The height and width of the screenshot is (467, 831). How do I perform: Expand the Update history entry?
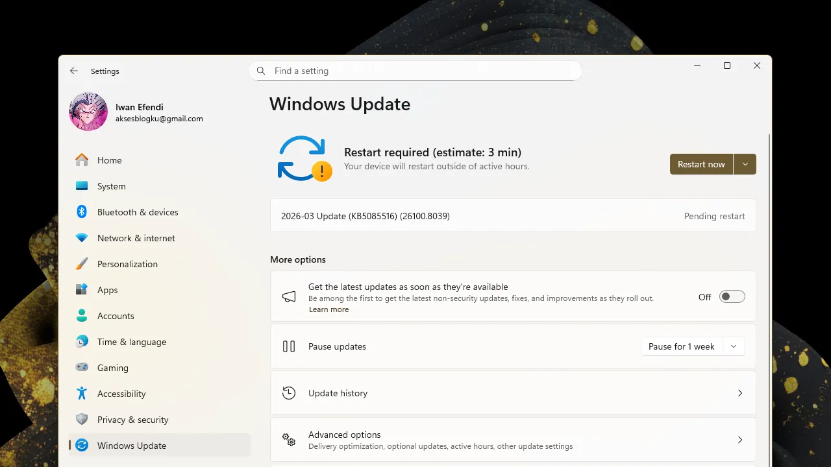coord(740,393)
